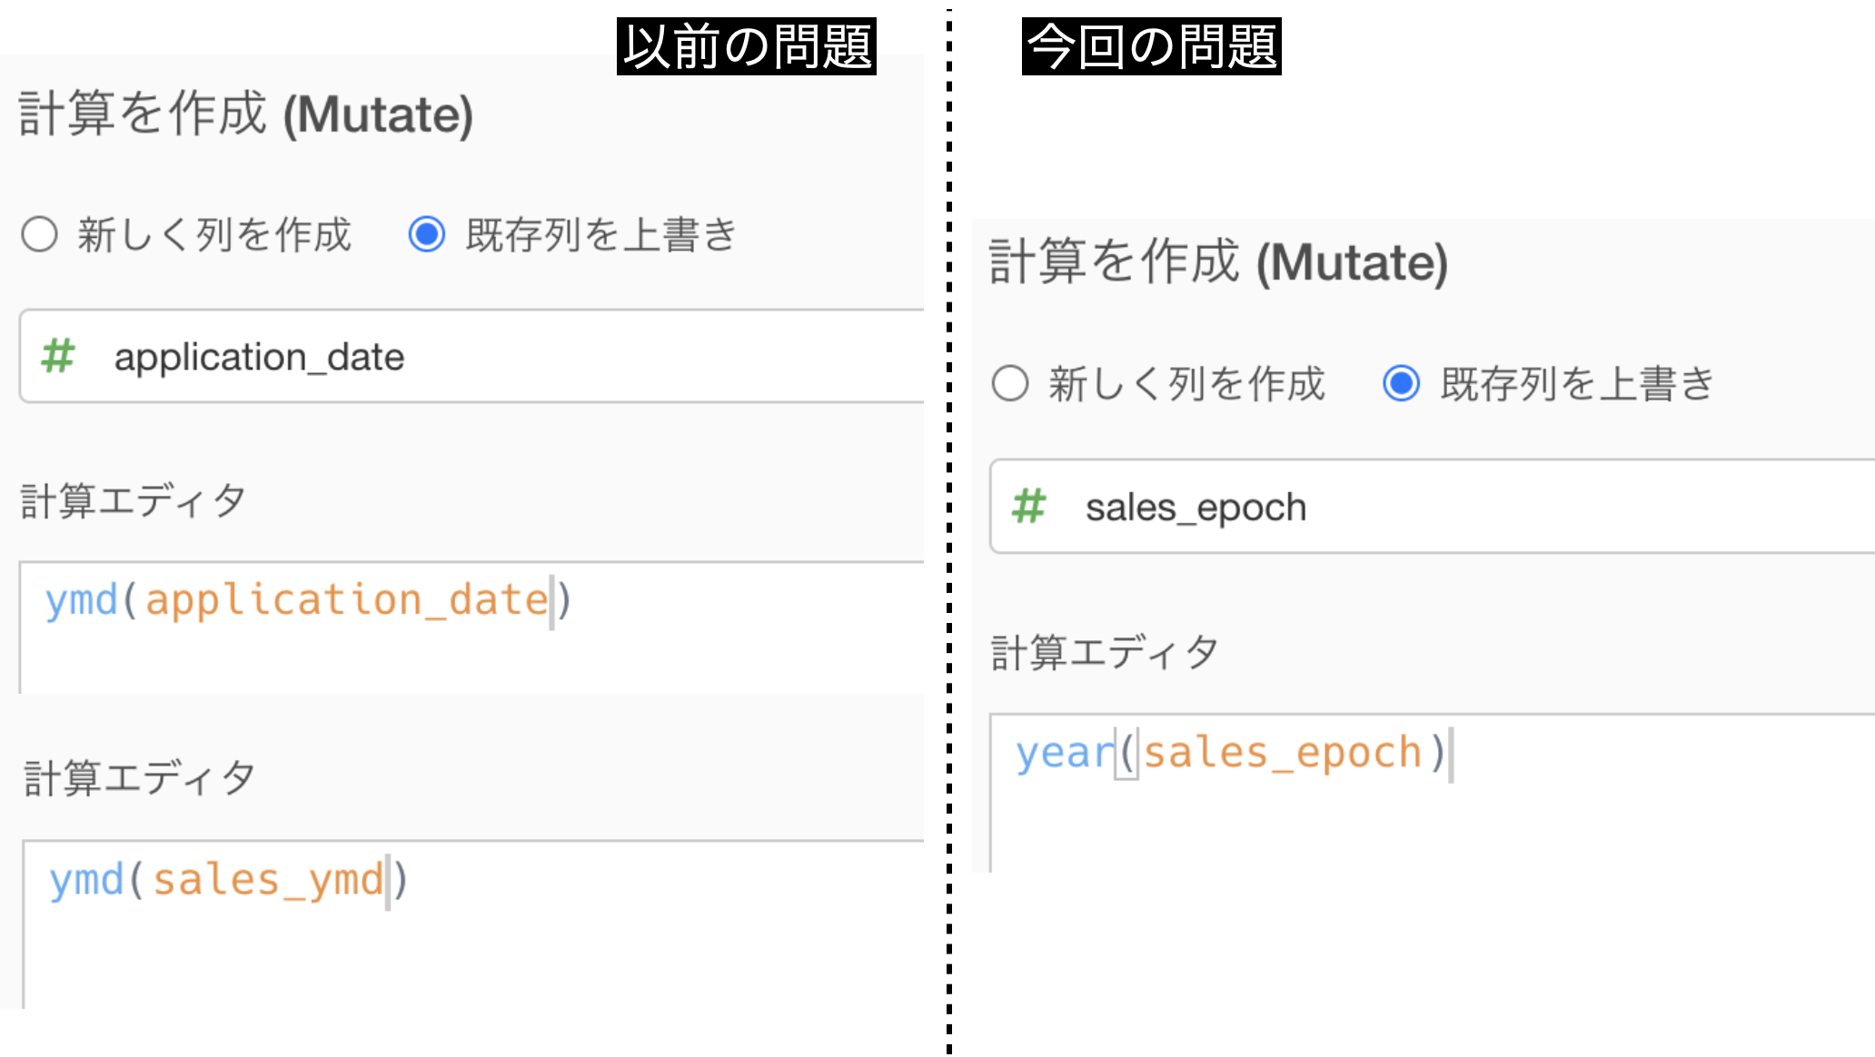Click the orange sales_ymd token in editor
This screenshot has height=1057, width=1875.
pyautogui.click(x=268, y=880)
